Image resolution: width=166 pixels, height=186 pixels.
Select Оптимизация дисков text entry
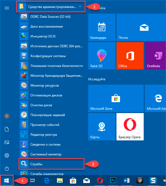46,95
